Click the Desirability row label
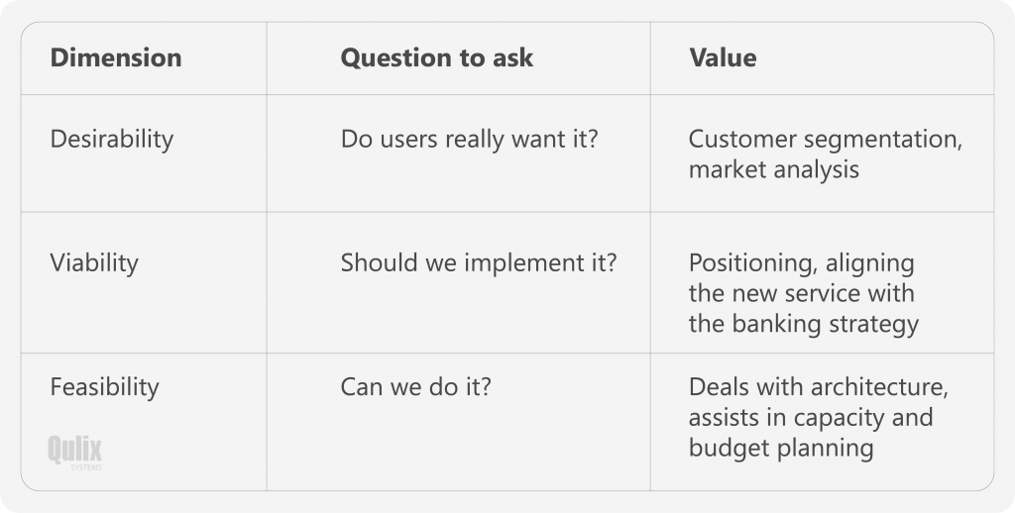Image resolution: width=1015 pixels, height=513 pixels. pyautogui.click(x=111, y=140)
